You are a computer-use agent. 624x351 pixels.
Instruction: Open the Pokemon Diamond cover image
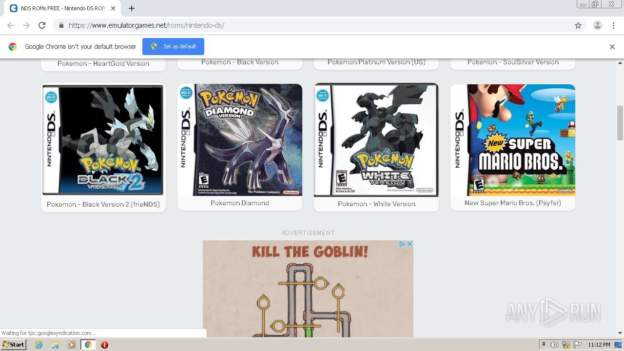coord(240,140)
